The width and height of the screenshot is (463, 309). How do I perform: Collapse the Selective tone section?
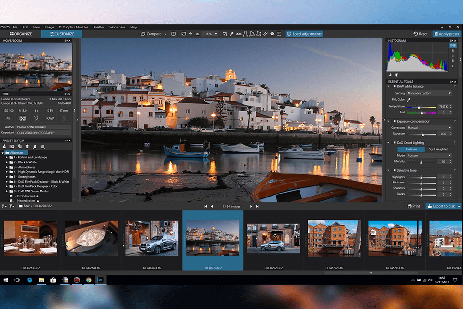(388, 170)
